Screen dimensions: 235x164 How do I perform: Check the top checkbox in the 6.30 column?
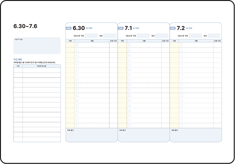(x=77, y=45)
